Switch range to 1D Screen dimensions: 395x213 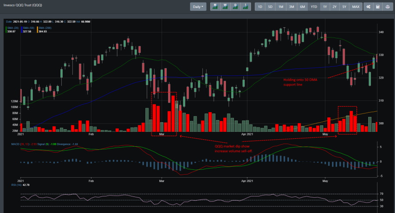260,7
